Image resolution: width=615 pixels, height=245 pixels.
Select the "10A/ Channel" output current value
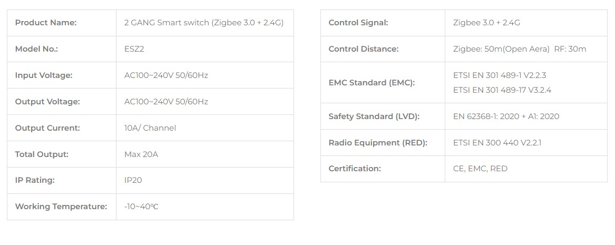pos(150,128)
